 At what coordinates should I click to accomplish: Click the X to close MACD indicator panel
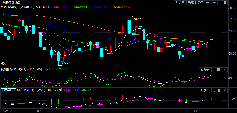click(225, 91)
